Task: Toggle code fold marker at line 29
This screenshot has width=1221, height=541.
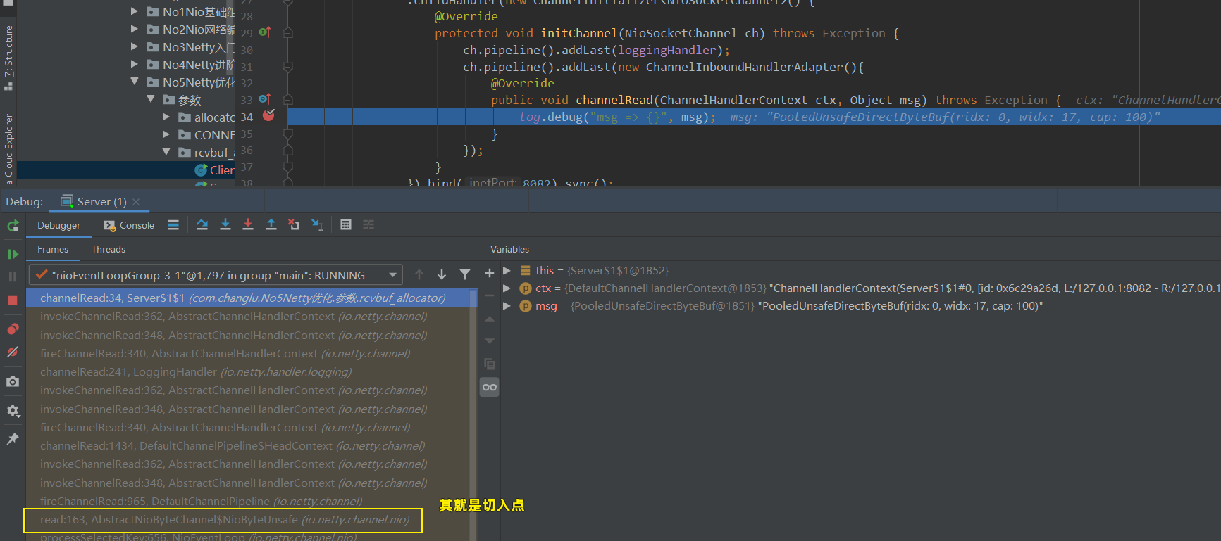Action: tap(287, 33)
